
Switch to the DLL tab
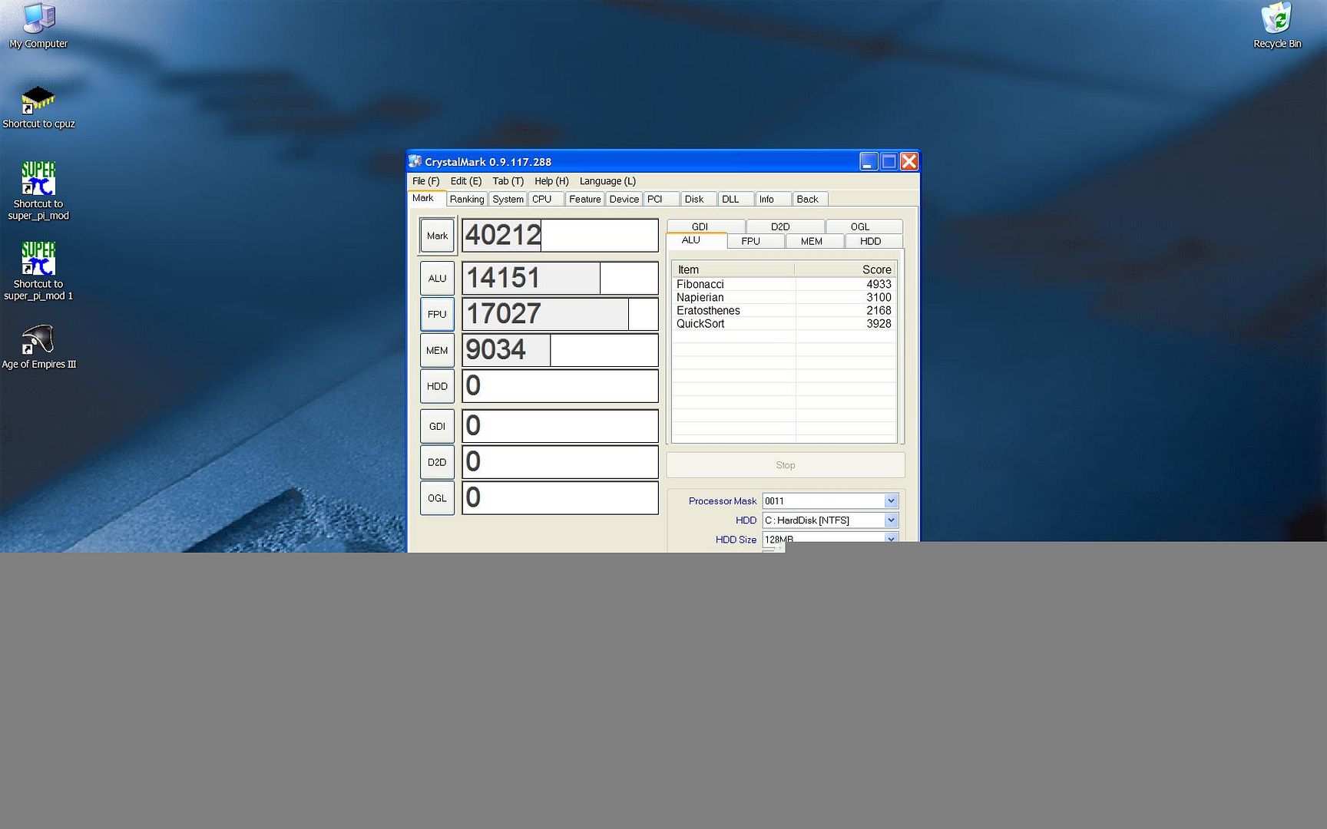(x=736, y=199)
